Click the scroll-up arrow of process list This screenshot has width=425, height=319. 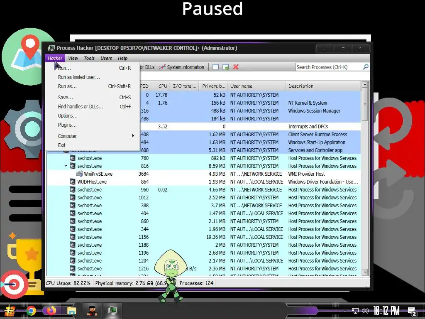[x=365, y=84]
